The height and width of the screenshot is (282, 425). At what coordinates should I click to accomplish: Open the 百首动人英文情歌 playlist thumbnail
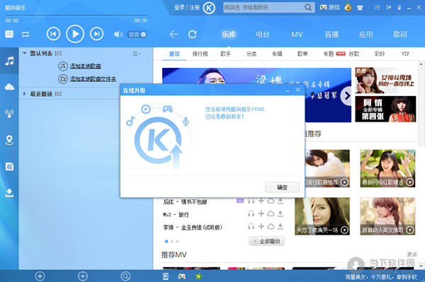click(387, 216)
